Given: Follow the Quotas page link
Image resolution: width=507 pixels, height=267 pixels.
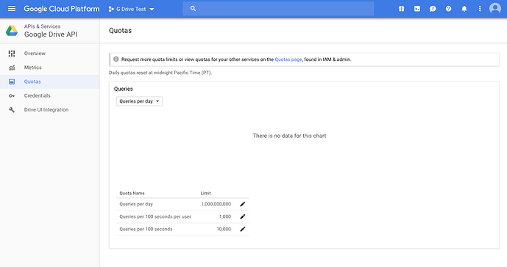Looking at the screenshot, I should 288,59.
